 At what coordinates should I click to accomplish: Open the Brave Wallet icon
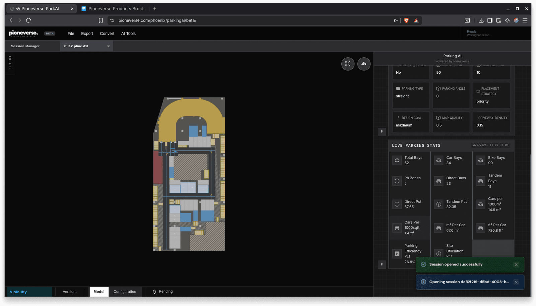pyautogui.click(x=498, y=20)
